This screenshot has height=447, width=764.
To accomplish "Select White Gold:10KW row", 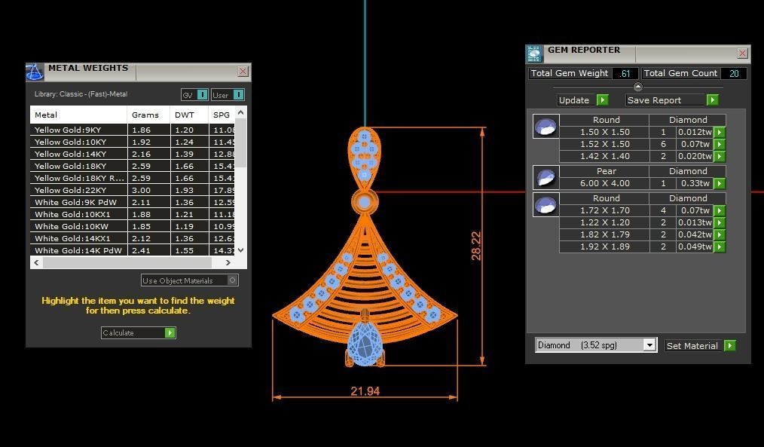I will click(x=132, y=227).
